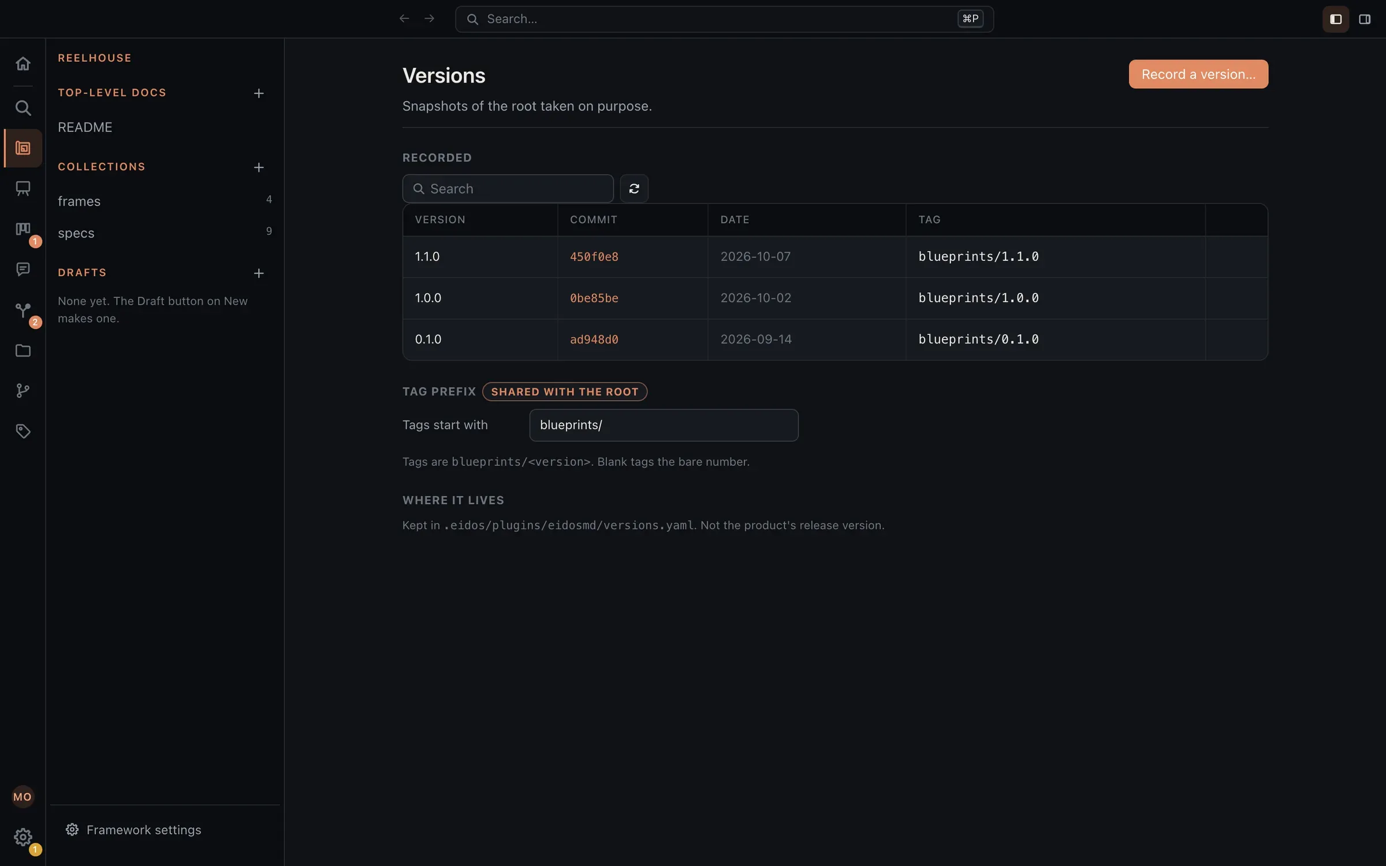Go back with the left arrow

click(404, 18)
